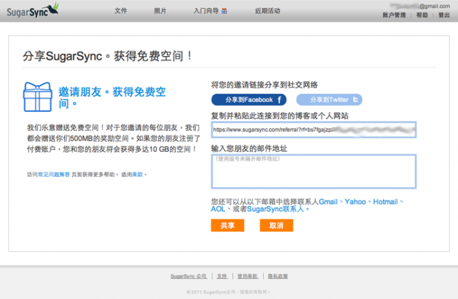Click the gift box icon

pos(39,96)
